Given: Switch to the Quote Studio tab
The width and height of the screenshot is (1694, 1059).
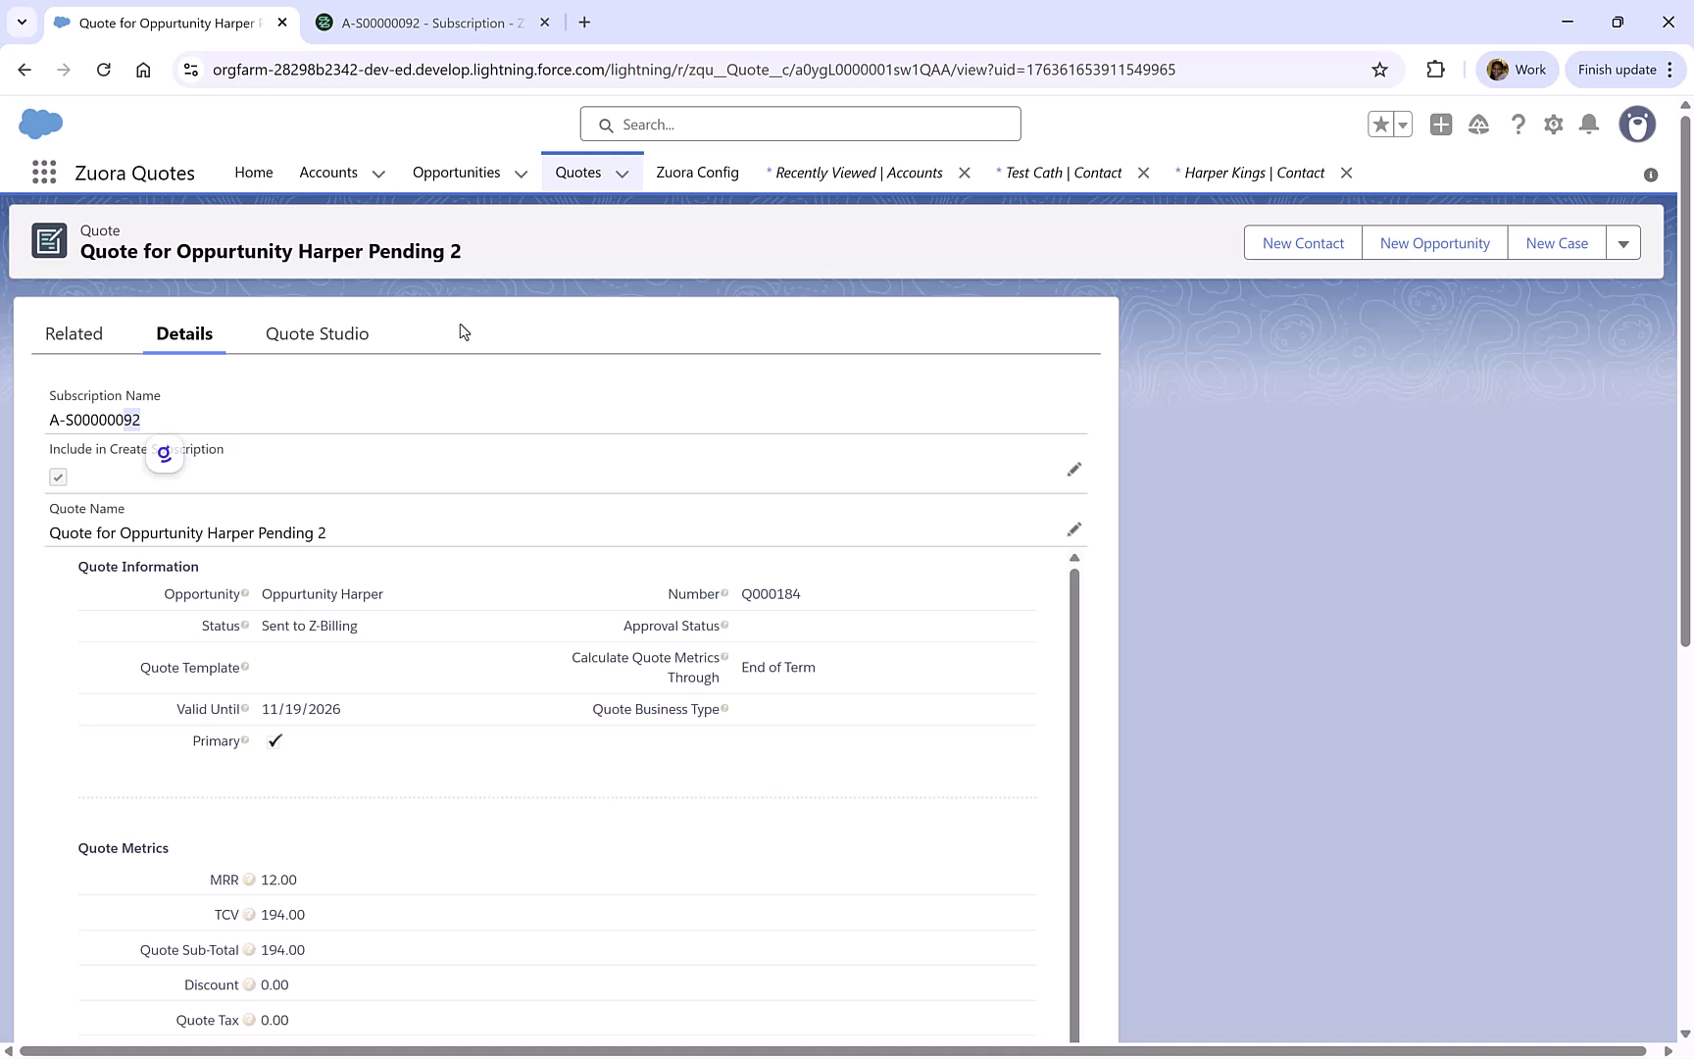Looking at the screenshot, I should point(316,333).
